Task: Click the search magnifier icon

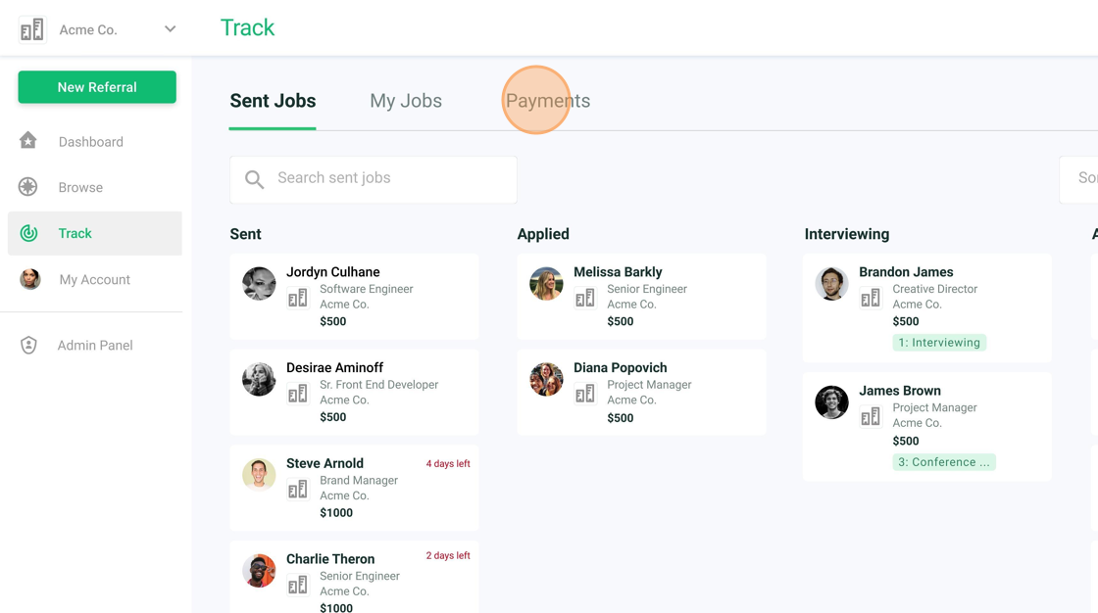Action: (x=254, y=180)
